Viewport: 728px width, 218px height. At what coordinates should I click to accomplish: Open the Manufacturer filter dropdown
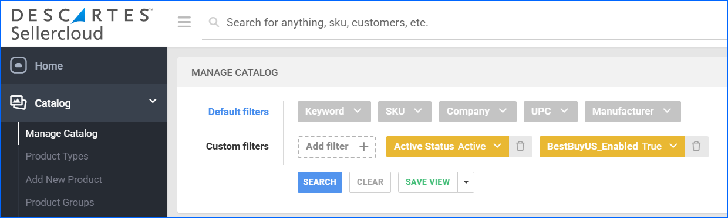pos(633,112)
